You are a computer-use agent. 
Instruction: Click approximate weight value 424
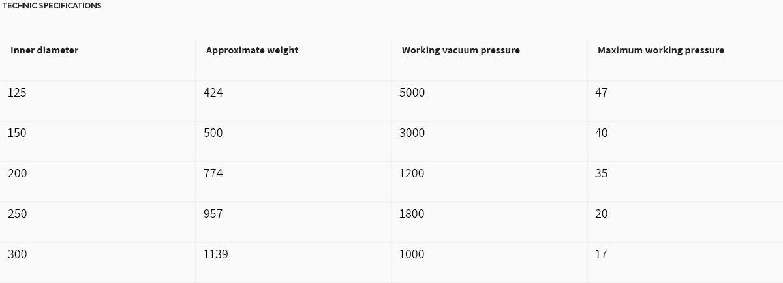[x=213, y=93]
